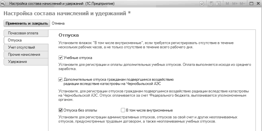Maximize the settings window
The width and height of the screenshot is (262, 131).
click(x=251, y=4)
